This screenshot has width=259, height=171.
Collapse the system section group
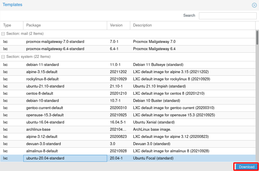[3, 57]
